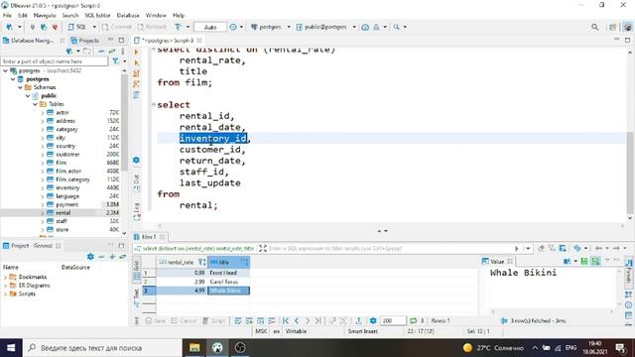
Task: Switch results to Grid view
Action: pos(136,271)
